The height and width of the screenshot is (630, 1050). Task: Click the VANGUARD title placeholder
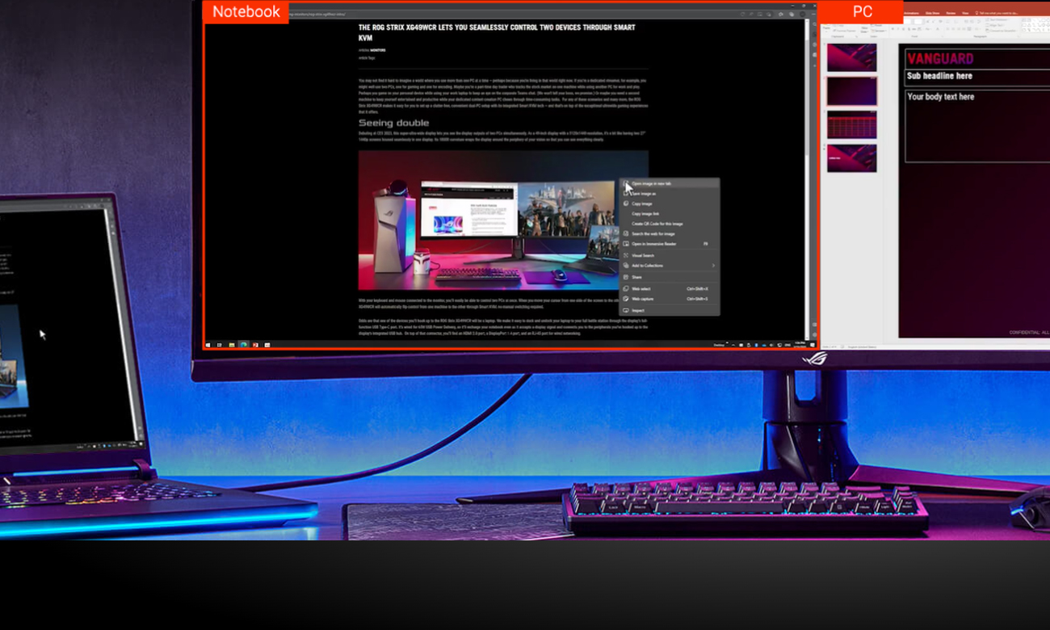[x=977, y=58]
